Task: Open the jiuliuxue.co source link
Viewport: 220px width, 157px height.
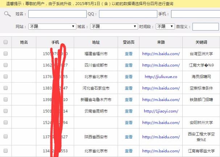Action: [x=161, y=77]
